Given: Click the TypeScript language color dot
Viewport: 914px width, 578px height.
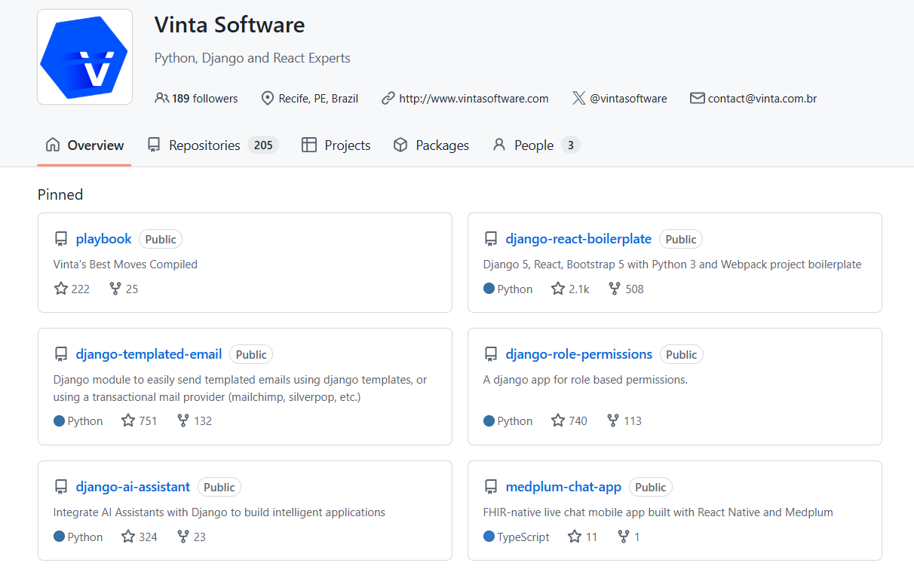Looking at the screenshot, I should (489, 537).
